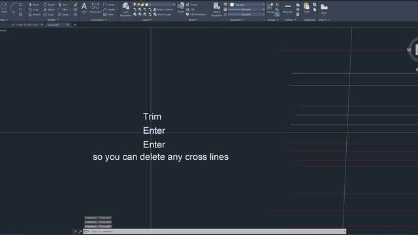Select the Arc drawing tool
The height and width of the screenshot is (235, 418).
click(13, 8)
